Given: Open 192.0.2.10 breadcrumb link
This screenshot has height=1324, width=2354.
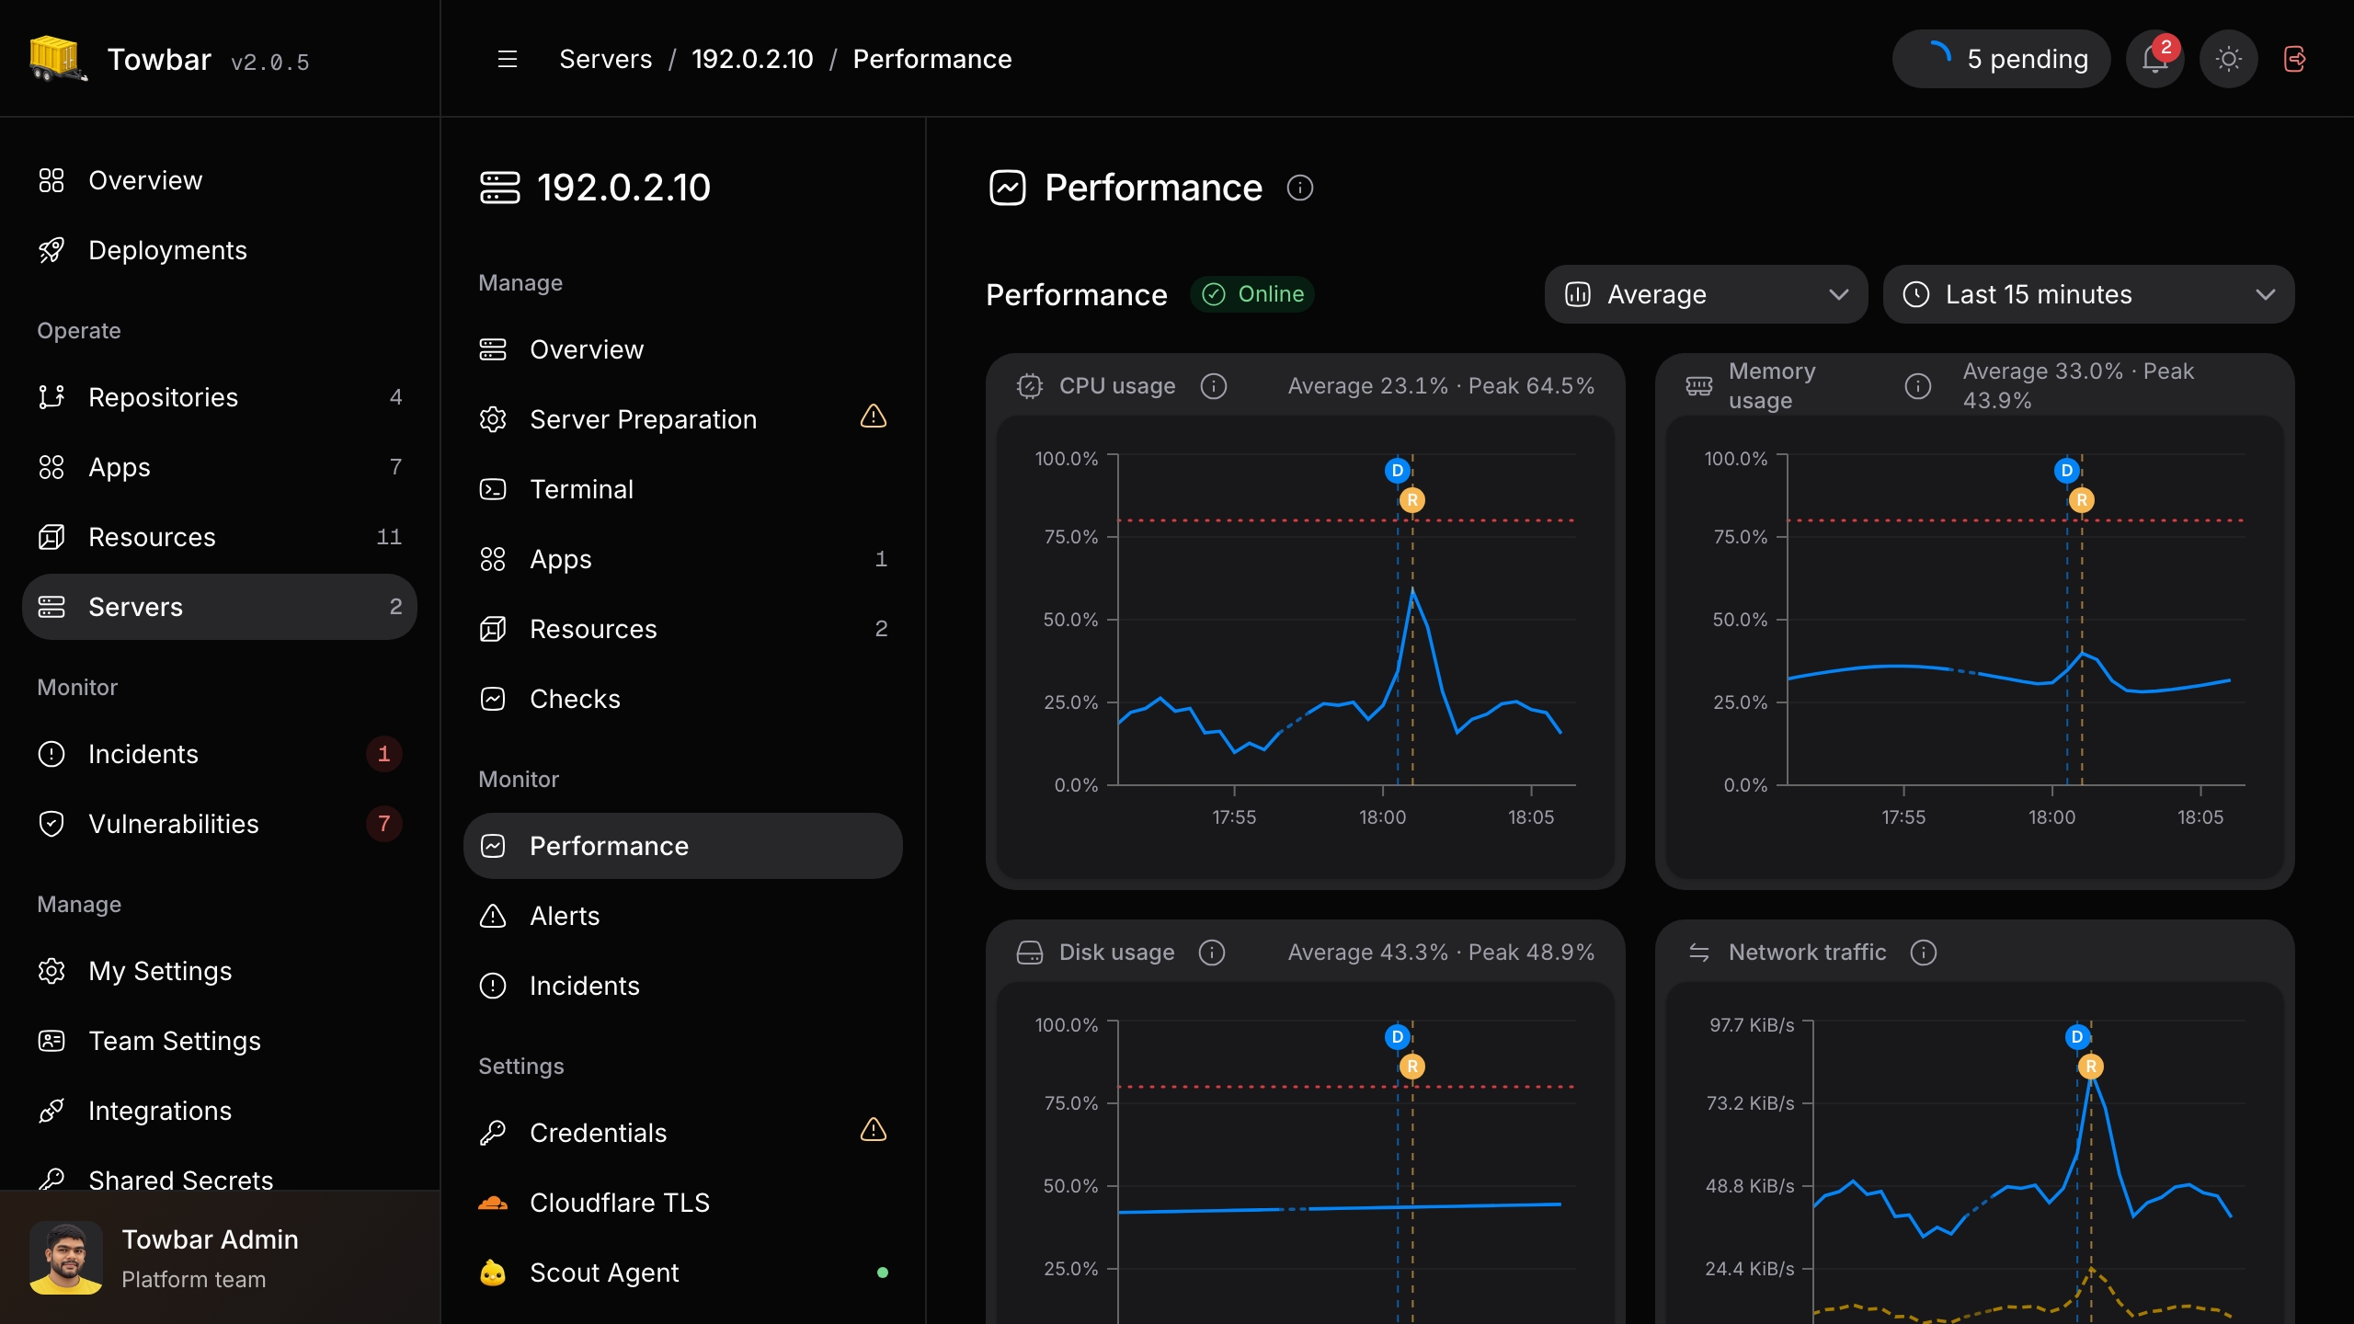Looking at the screenshot, I should tap(752, 59).
